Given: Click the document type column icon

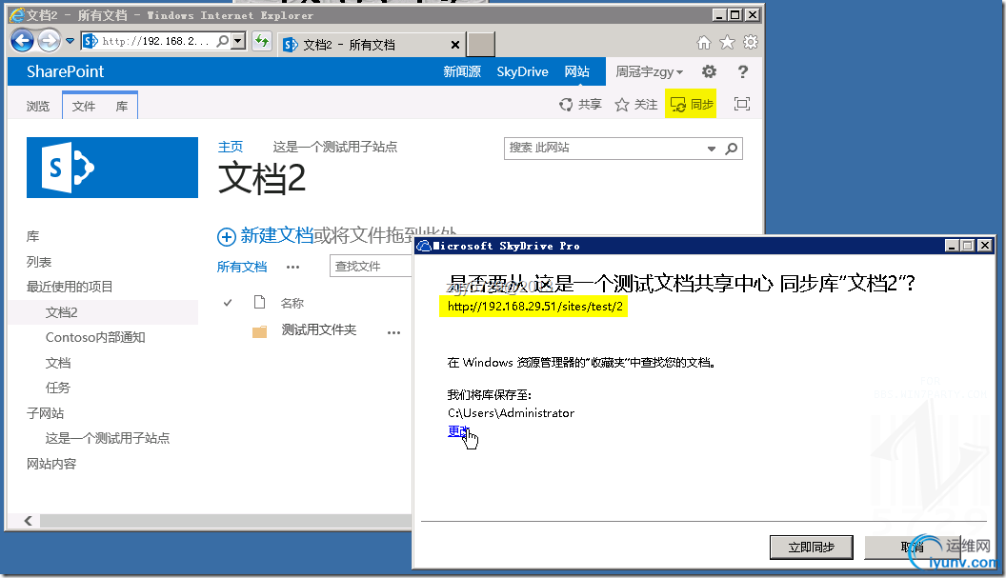Looking at the screenshot, I should (x=260, y=302).
